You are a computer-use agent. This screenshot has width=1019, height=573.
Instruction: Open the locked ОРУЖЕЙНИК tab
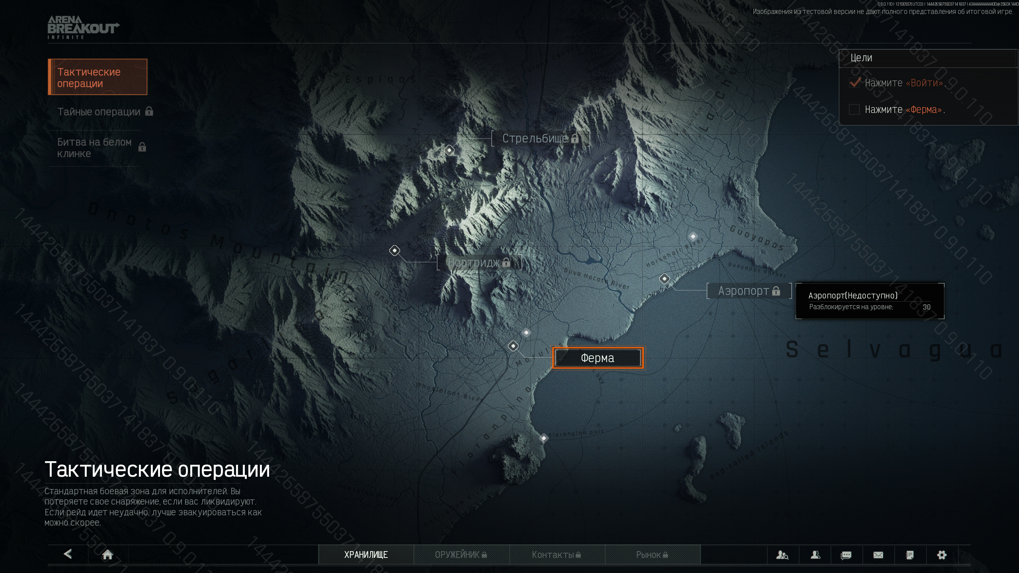tap(461, 555)
